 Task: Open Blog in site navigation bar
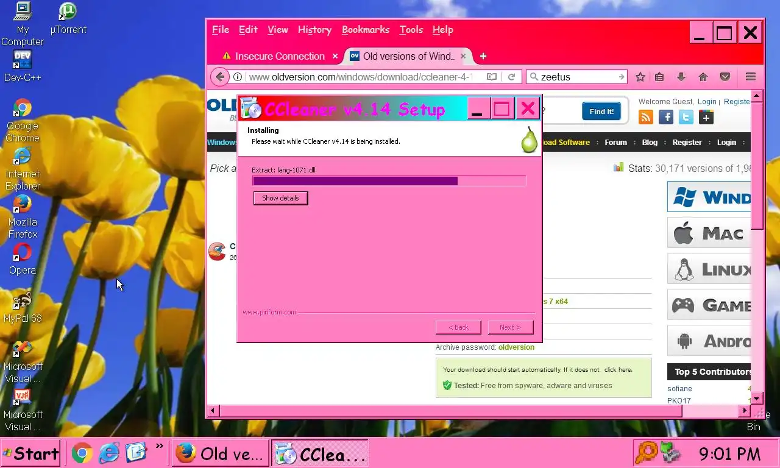[650, 142]
